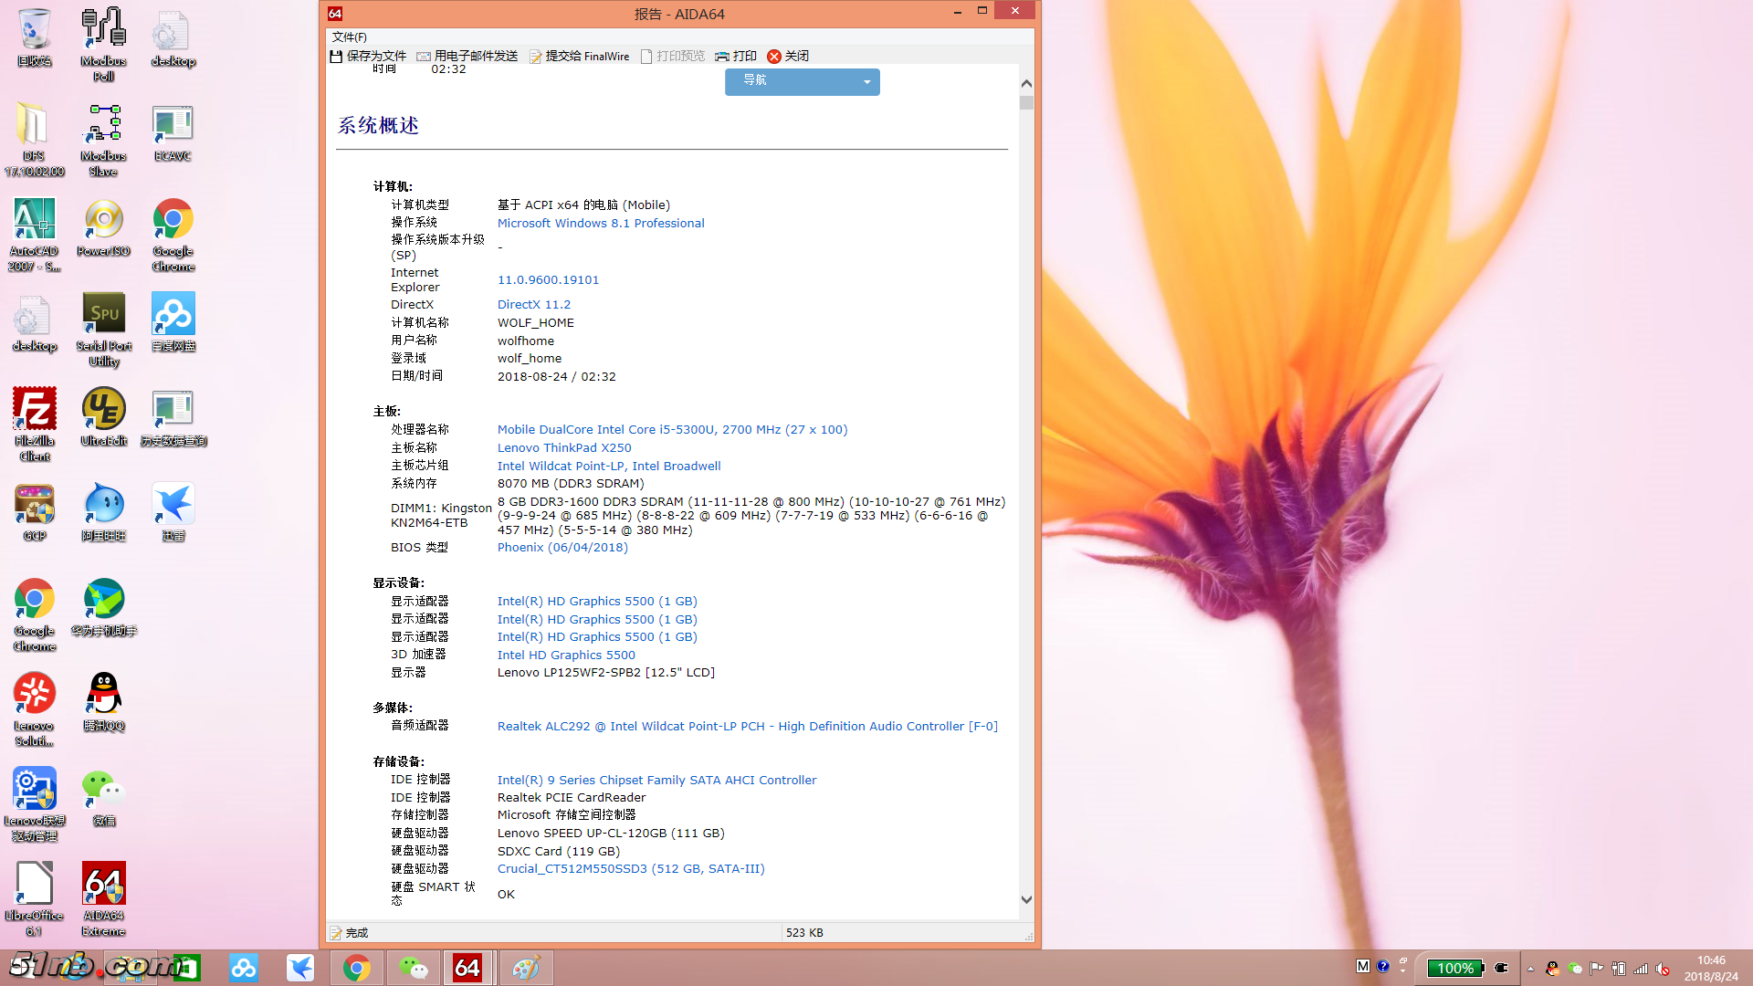Click the taskbar clock showing 10:46
The width and height of the screenshot is (1753, 986).
(x=1711, y=968)
